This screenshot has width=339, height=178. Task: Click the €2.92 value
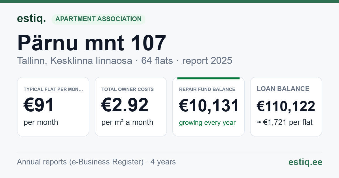(125, 105)
